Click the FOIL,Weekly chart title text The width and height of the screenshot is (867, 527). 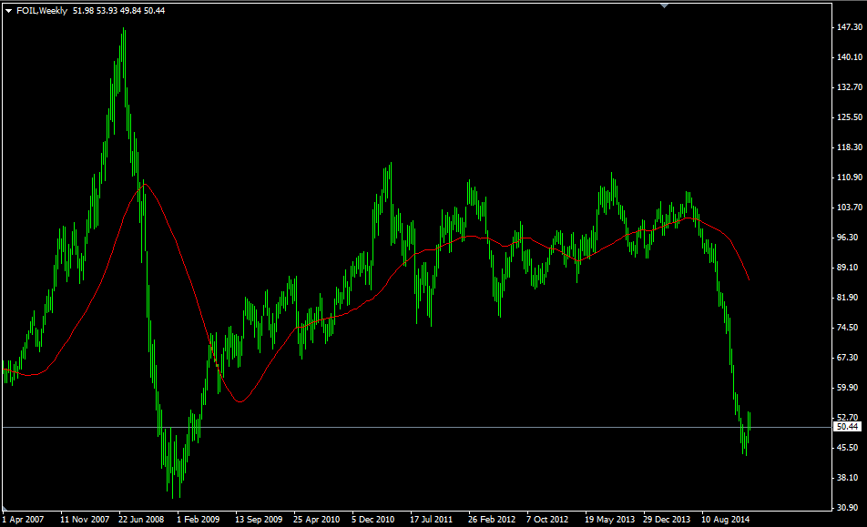[42, 11]
